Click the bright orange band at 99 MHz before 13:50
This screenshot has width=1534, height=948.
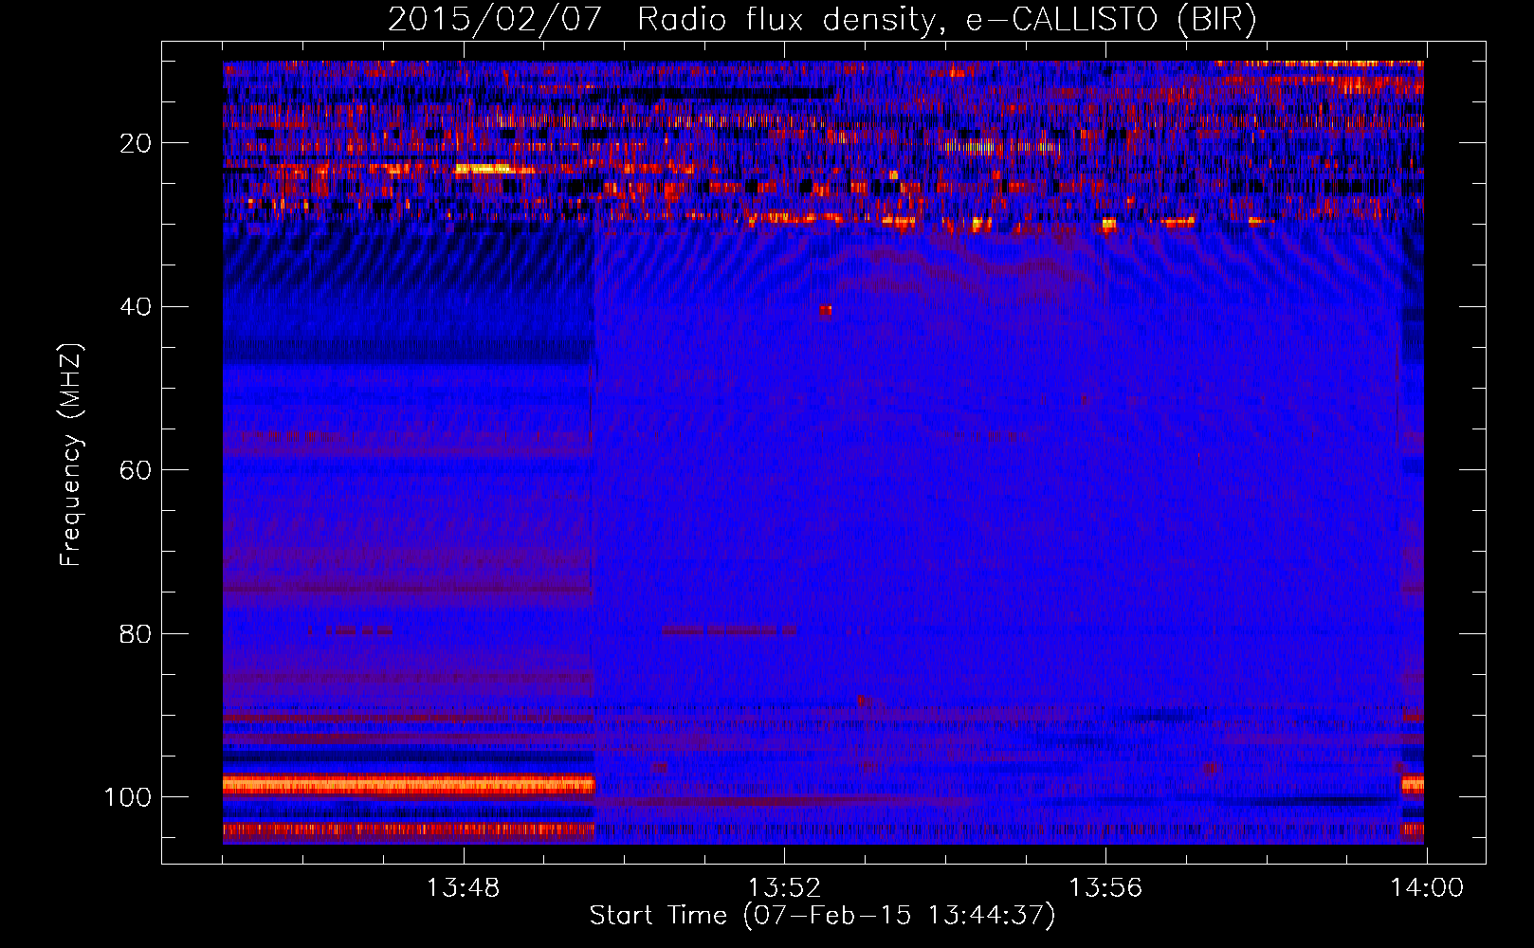coord(409,785)
